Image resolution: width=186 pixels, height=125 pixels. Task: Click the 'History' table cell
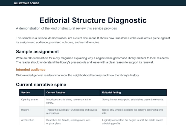(32, 111)
